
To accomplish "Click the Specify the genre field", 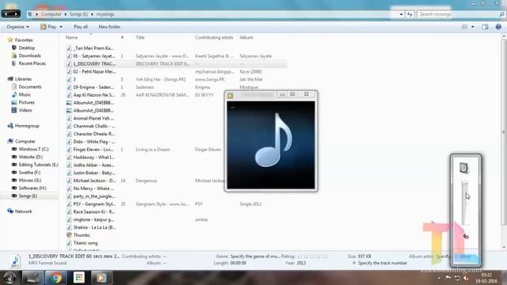I will tap(255, 256).
